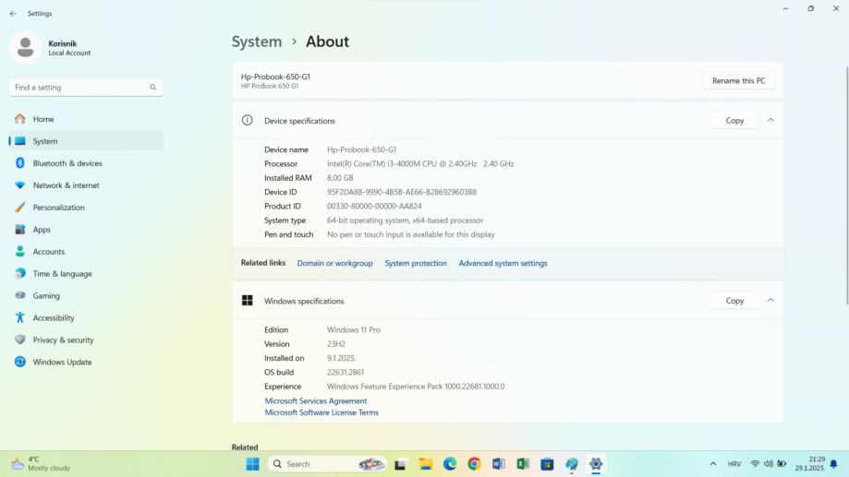This screenshot has width=849, height=477.
Task: Click the Windows logo beside Windows specifications
Action: [x=248, y=301]
